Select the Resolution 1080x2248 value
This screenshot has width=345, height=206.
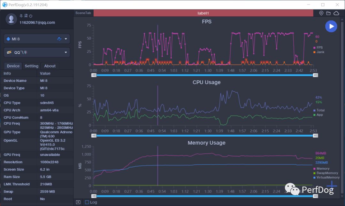49,162
